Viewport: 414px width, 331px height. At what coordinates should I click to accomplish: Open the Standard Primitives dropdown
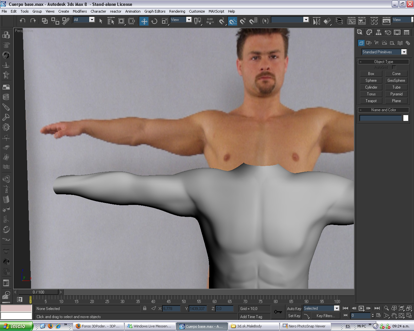(x=404, y=52)
